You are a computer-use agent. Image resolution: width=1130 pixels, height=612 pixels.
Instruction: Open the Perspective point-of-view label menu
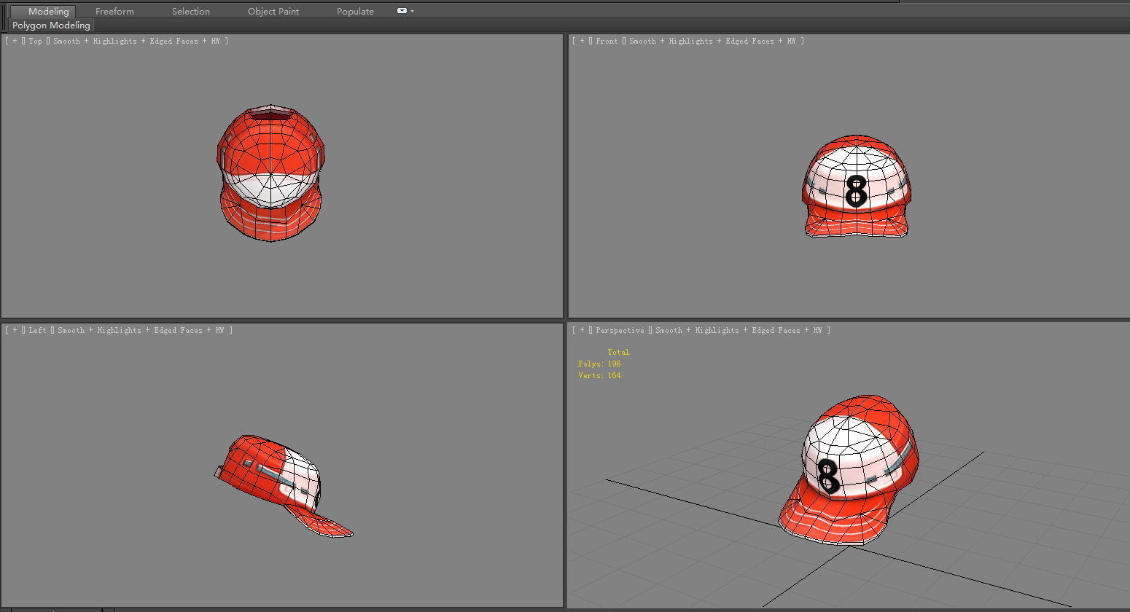619,330
